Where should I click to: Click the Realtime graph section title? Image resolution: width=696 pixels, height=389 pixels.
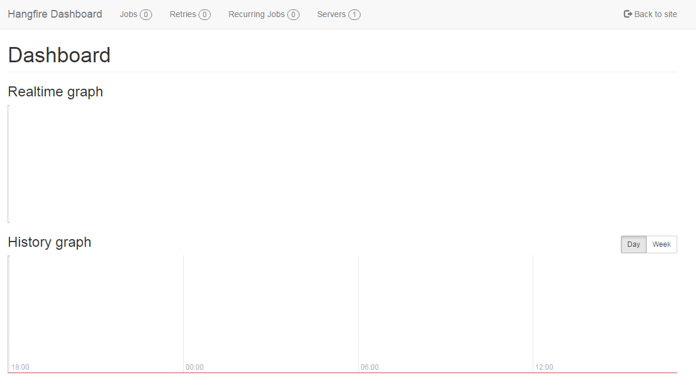(x=55, y=92)
